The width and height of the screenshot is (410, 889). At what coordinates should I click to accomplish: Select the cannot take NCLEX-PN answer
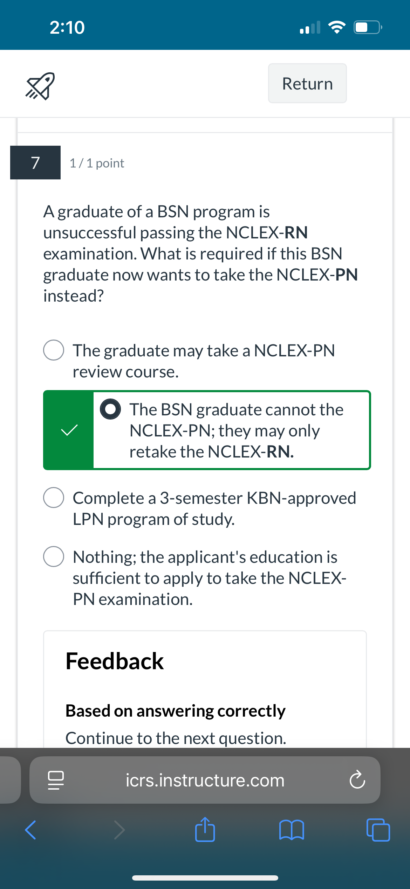coord(110,409)
